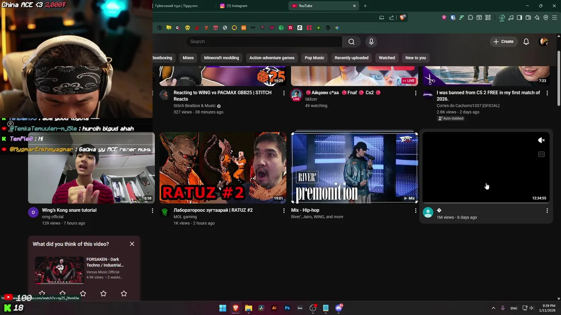Open options menu for Mix - Hip-hop
Screen dimensions: 561x315
415,210
